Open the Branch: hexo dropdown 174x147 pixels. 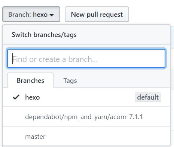[31, 14]
